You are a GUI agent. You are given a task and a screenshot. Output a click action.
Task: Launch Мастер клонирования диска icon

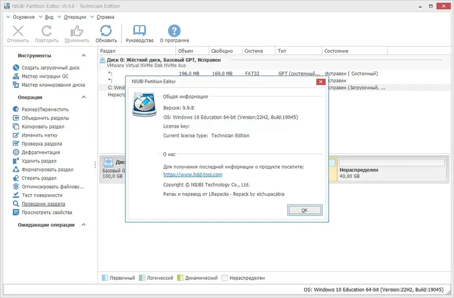[16, 85]
